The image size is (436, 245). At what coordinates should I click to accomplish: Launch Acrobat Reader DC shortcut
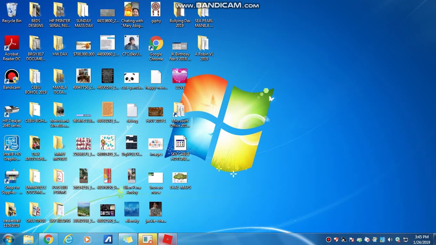click(12, 48)
